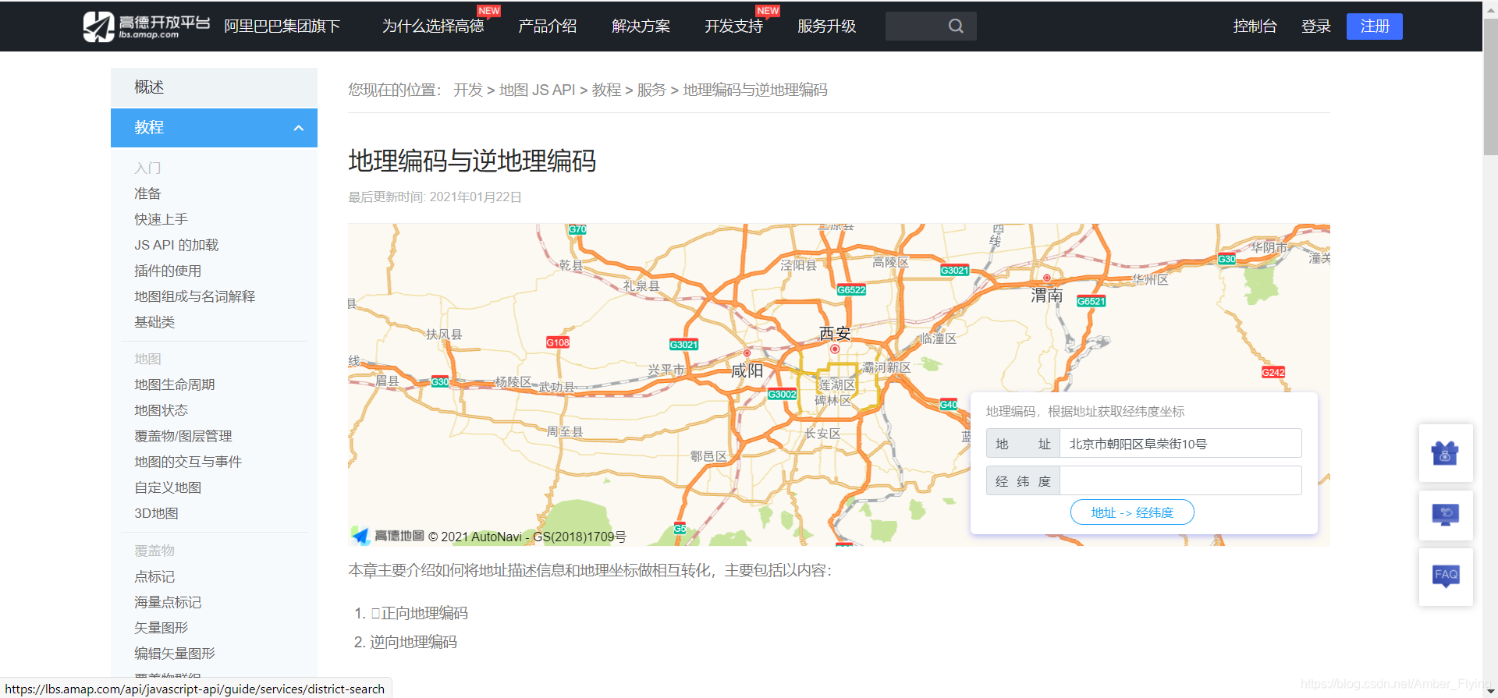Screen dimensions: 1498x698
Task: Open 基础类 page
Action: pyautogui.click(x=154, y=322)
